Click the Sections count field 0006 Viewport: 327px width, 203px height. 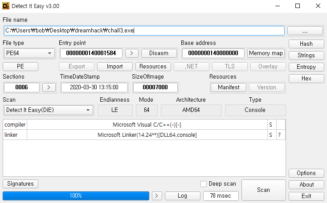[22, 88]
